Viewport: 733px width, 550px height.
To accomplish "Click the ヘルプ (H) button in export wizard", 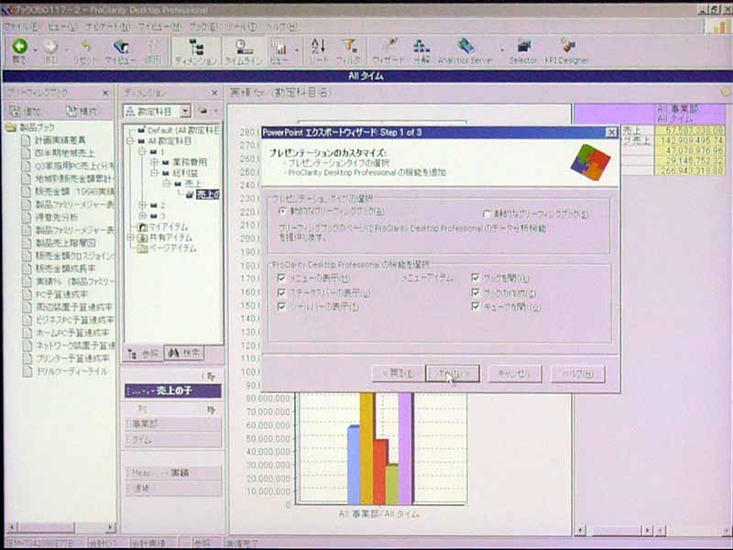I will point(578,374).
